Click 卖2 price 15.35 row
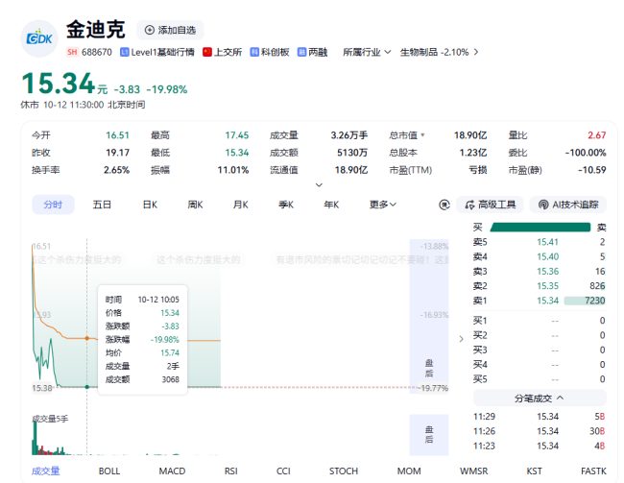The width and height of the screenshot is (624, 483). coord(539,286)
